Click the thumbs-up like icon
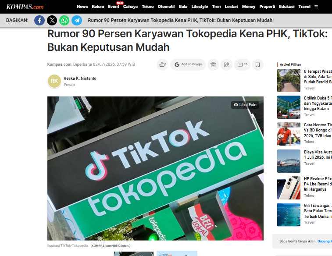332x256 pixels. point(162,64)
